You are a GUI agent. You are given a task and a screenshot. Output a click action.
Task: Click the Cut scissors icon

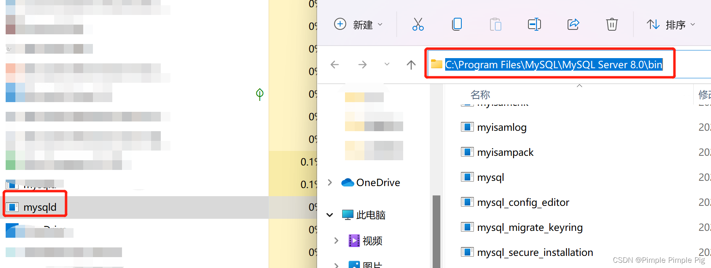pos(418,24)
